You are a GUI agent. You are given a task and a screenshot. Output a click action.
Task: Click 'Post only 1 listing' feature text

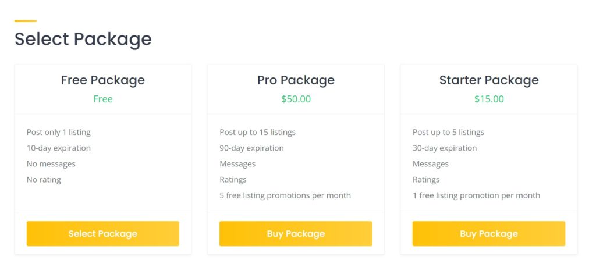pyautogui.click(x=59, y=132)
